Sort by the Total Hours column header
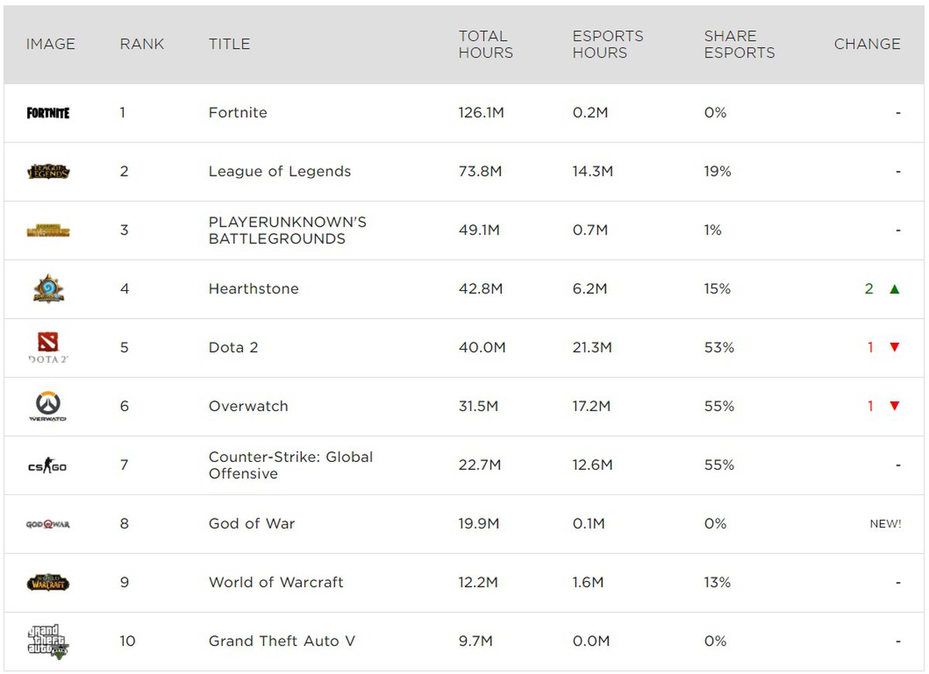The image size is (929, 674). (x=485, y=44)
